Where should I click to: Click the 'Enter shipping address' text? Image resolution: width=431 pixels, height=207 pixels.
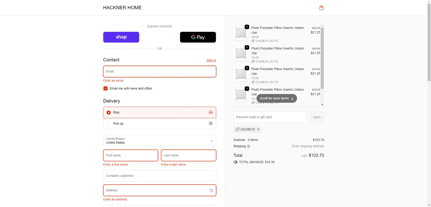[x=308, y=146]
